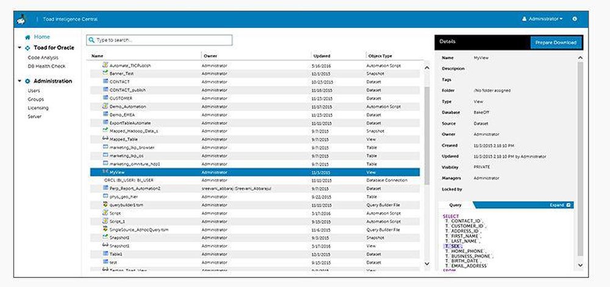The image size is (610, 287).
Task: Open Licensing administration page
Action: [38, 108]
